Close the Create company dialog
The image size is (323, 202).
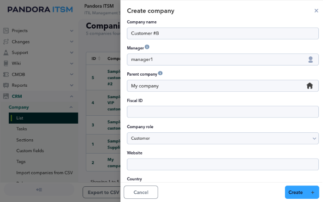pos(316,11)
